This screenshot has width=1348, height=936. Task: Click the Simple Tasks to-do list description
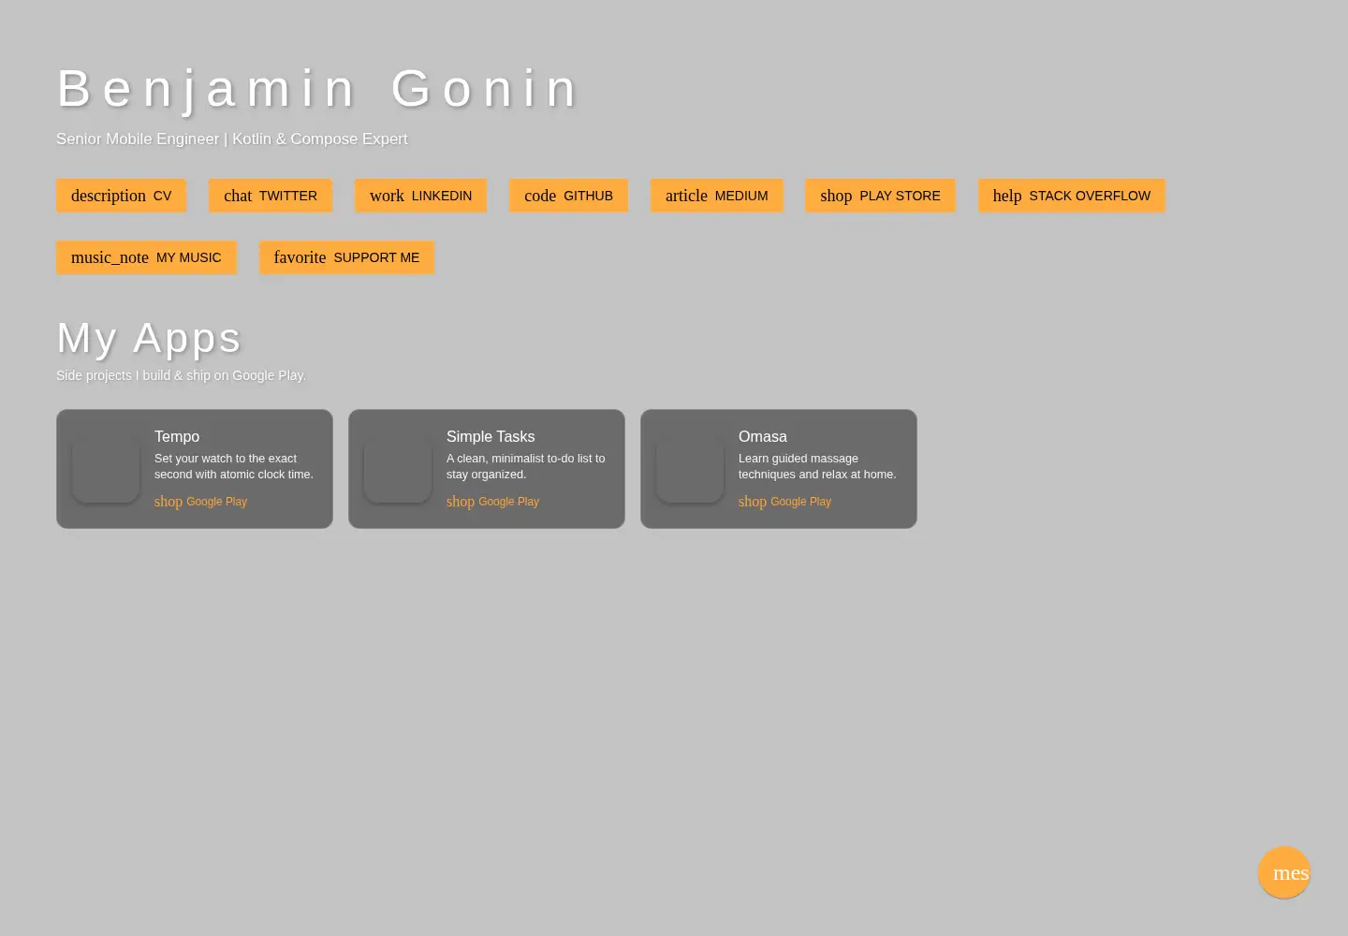click(x=526, y=466)
